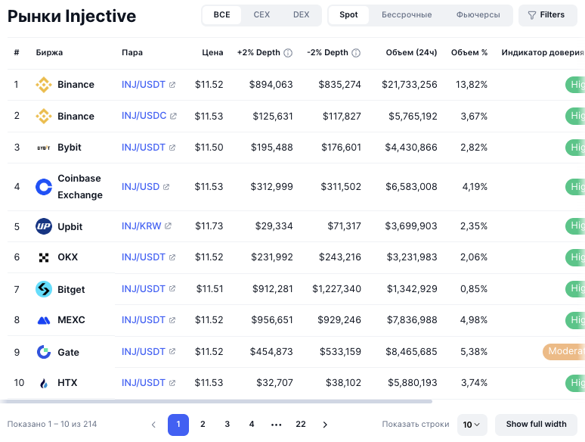This screenshot has height=442, width=585.
Task: Select the Spot market tab
Action: pos(348,15)
